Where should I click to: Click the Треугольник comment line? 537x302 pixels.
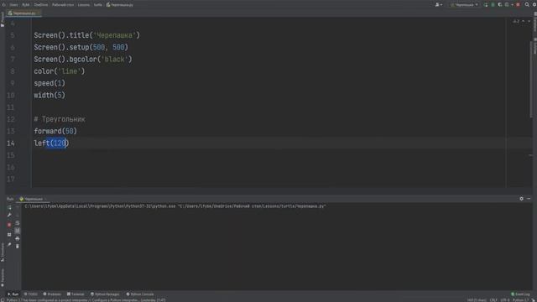60,119
